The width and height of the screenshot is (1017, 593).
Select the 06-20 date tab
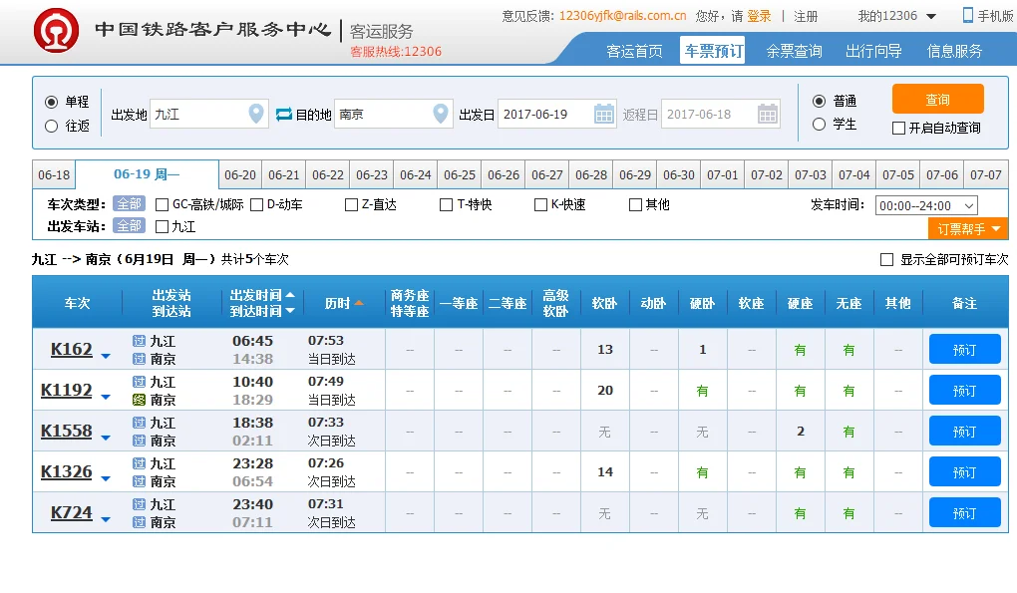pos(239,174)
